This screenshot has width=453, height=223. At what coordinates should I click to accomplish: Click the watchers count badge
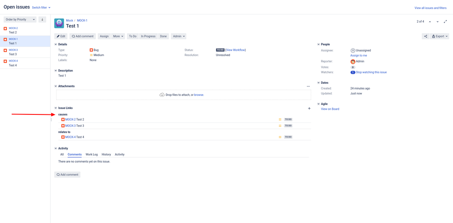(x=353, y=73)
